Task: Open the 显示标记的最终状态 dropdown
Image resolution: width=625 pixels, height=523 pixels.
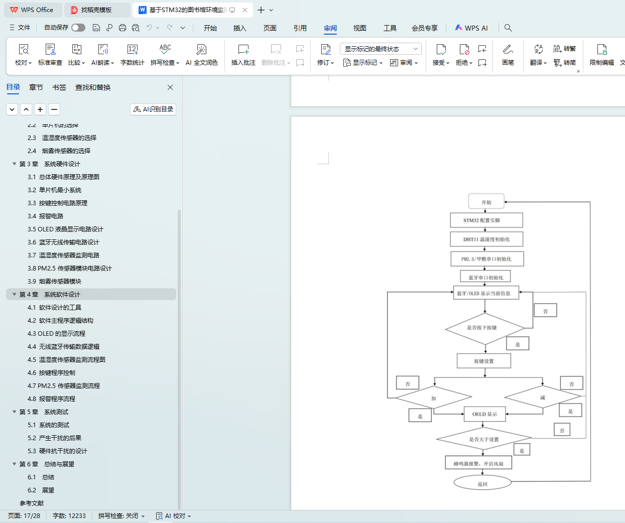Action: pos(380,49)
